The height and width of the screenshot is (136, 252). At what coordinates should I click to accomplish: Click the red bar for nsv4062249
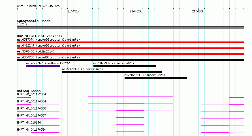pos(130,48)
